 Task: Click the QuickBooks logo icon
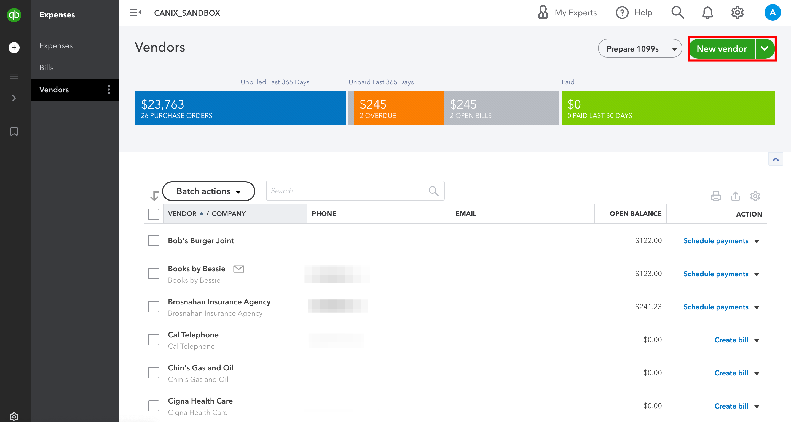tap(14, 14)
